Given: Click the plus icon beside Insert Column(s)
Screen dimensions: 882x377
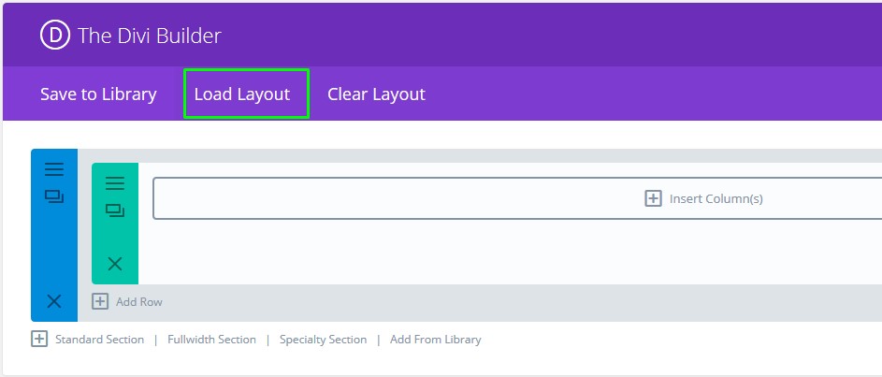Looking at the screenshot, I should tap(654, 198).
